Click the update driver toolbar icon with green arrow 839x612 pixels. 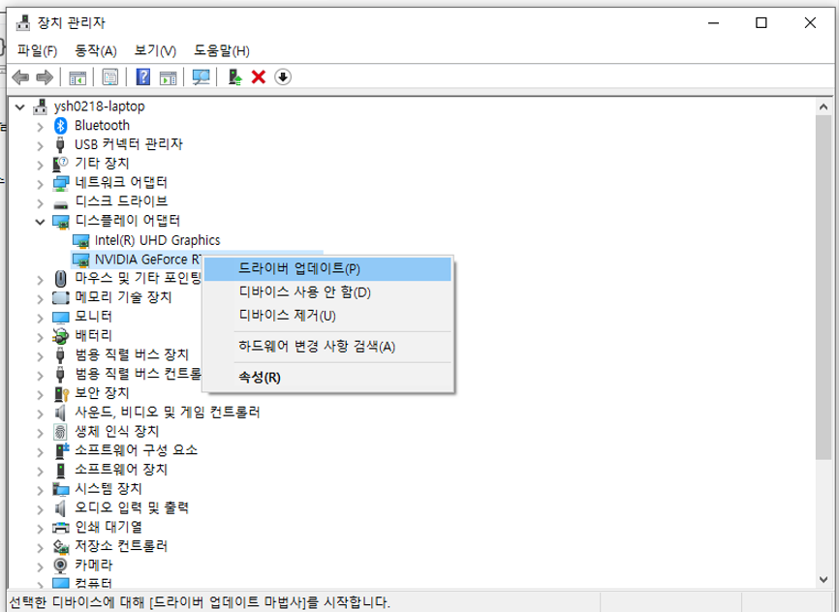[234, 77]
